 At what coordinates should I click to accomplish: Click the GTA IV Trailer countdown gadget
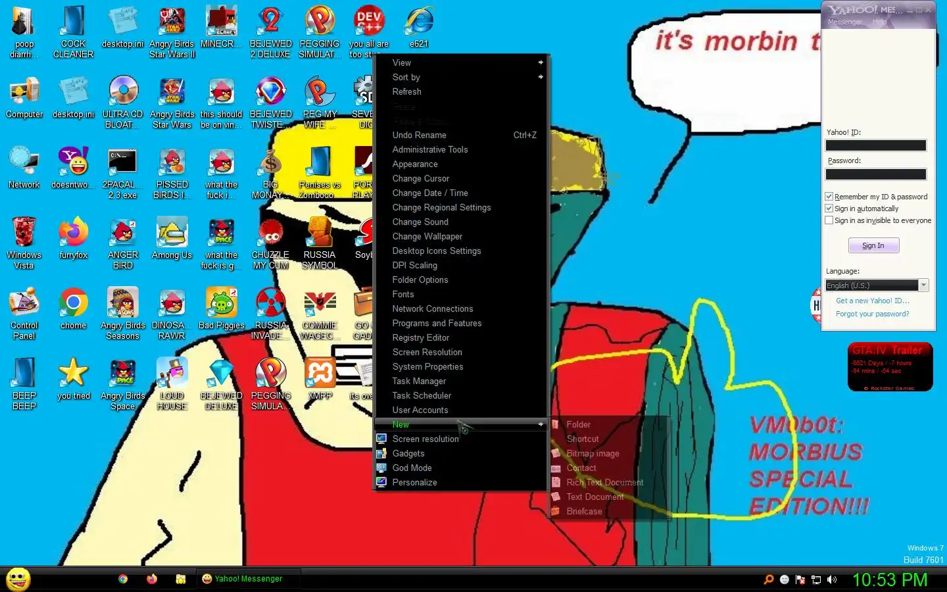(x=890, y=367)
